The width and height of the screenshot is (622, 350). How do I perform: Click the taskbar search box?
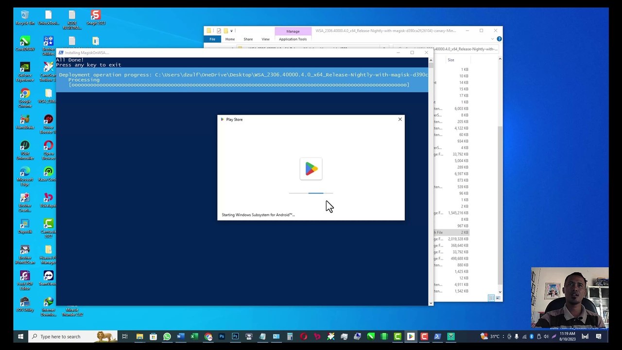click(72, 336)
